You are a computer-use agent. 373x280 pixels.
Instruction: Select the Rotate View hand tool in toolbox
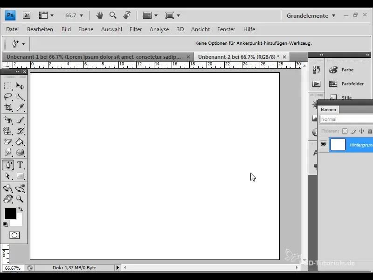click(x=7, y=199)
